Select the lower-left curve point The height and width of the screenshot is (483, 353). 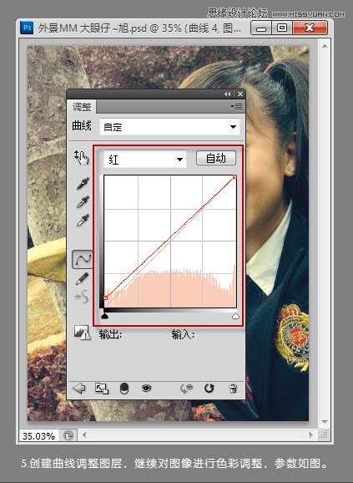point(105,297)
